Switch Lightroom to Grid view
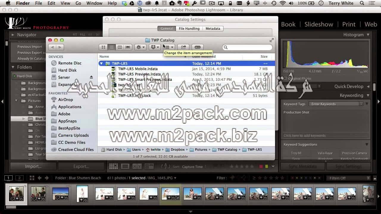The image size is (381, 214). coord(113,166)
